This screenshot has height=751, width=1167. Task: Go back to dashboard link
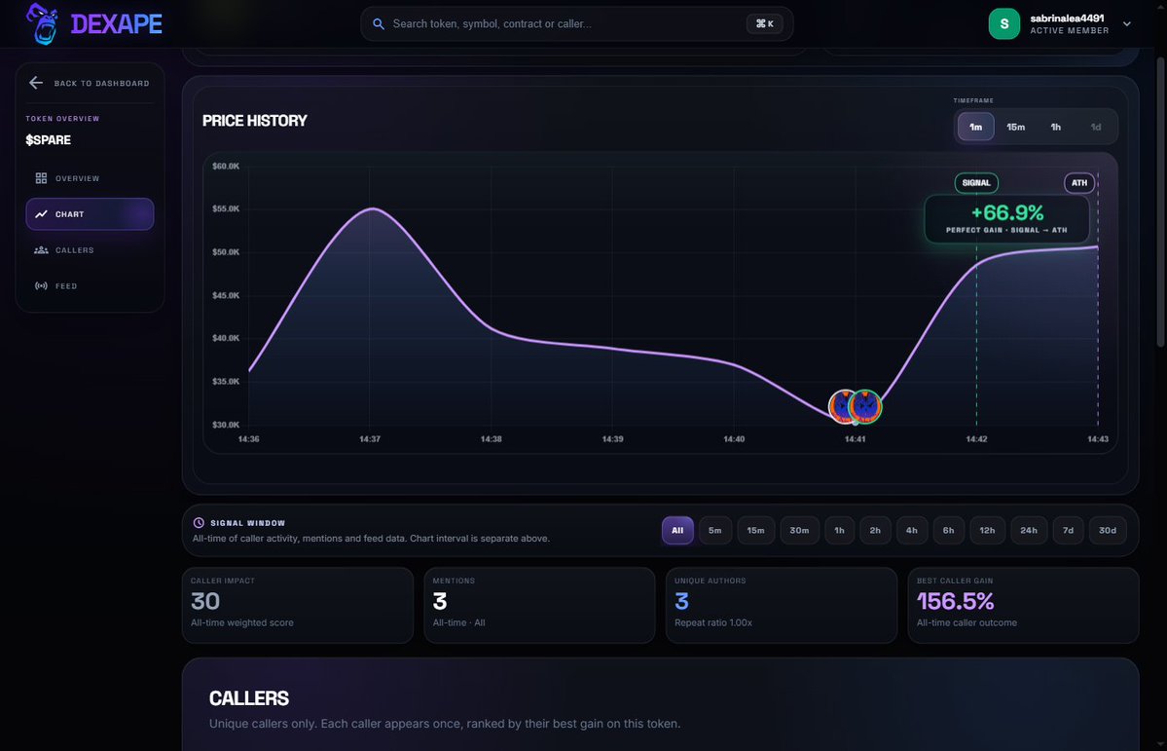(90, 84)
